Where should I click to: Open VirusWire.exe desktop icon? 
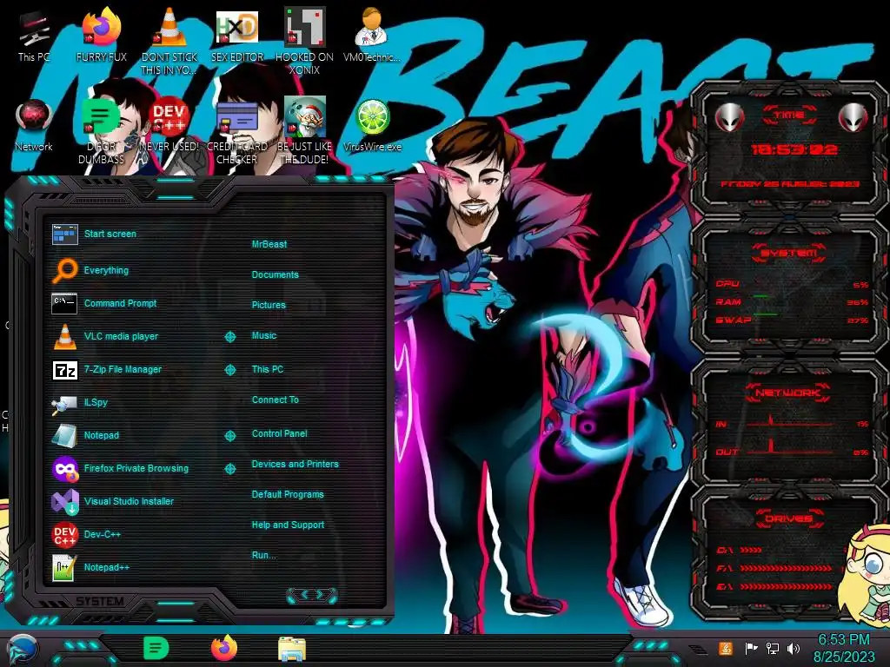(x=372, y=125)
